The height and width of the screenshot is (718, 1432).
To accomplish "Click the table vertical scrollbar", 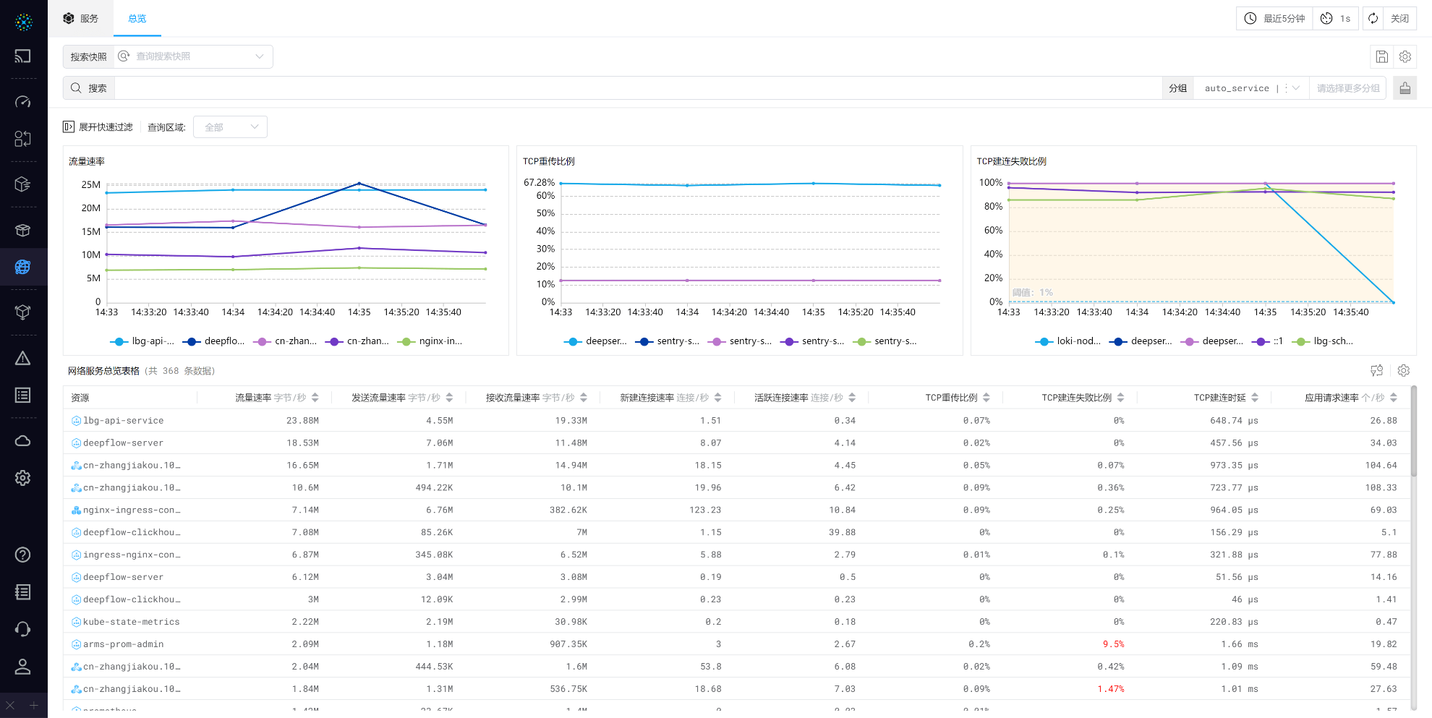I will (x=1413, y=434).
